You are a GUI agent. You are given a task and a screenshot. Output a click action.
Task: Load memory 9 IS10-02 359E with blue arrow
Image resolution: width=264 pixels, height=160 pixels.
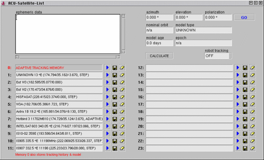107,134
